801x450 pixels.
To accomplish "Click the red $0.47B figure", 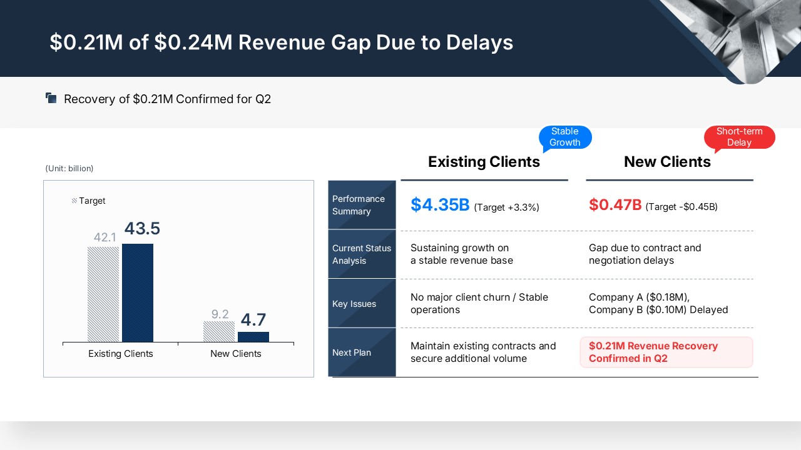I will click(x=615, y=205).
